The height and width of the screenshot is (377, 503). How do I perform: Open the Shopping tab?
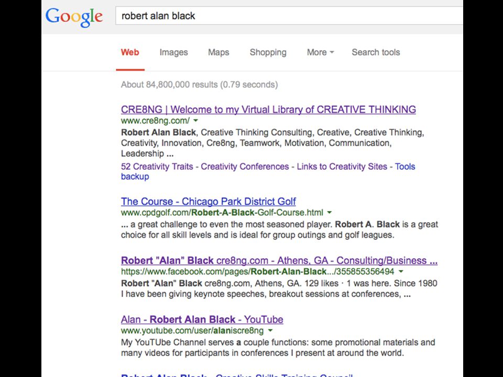[268, 52]
